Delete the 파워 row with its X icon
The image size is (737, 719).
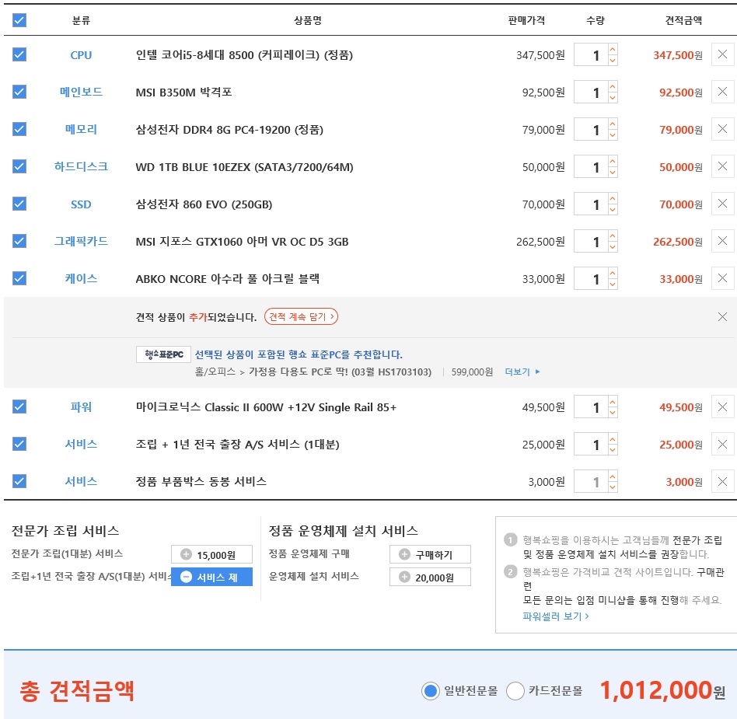[x=722, y=407]
